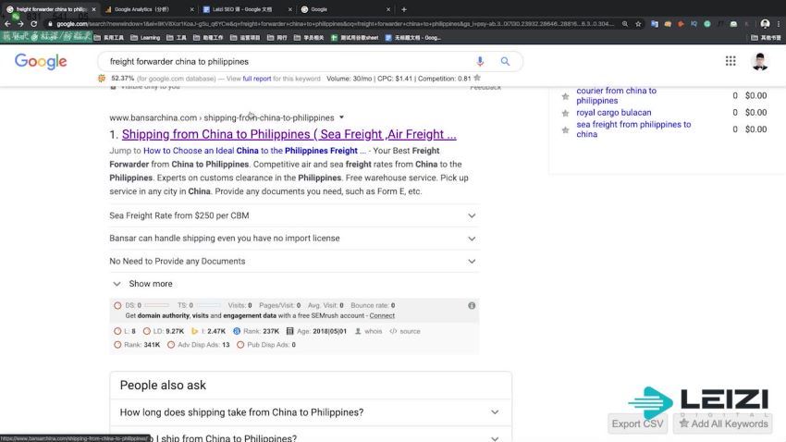Viewport: 786px width, 442px height.
Task: Open the 其他书签 bookmarks folder
Action: pyautogui.click(x=766, y=38)
